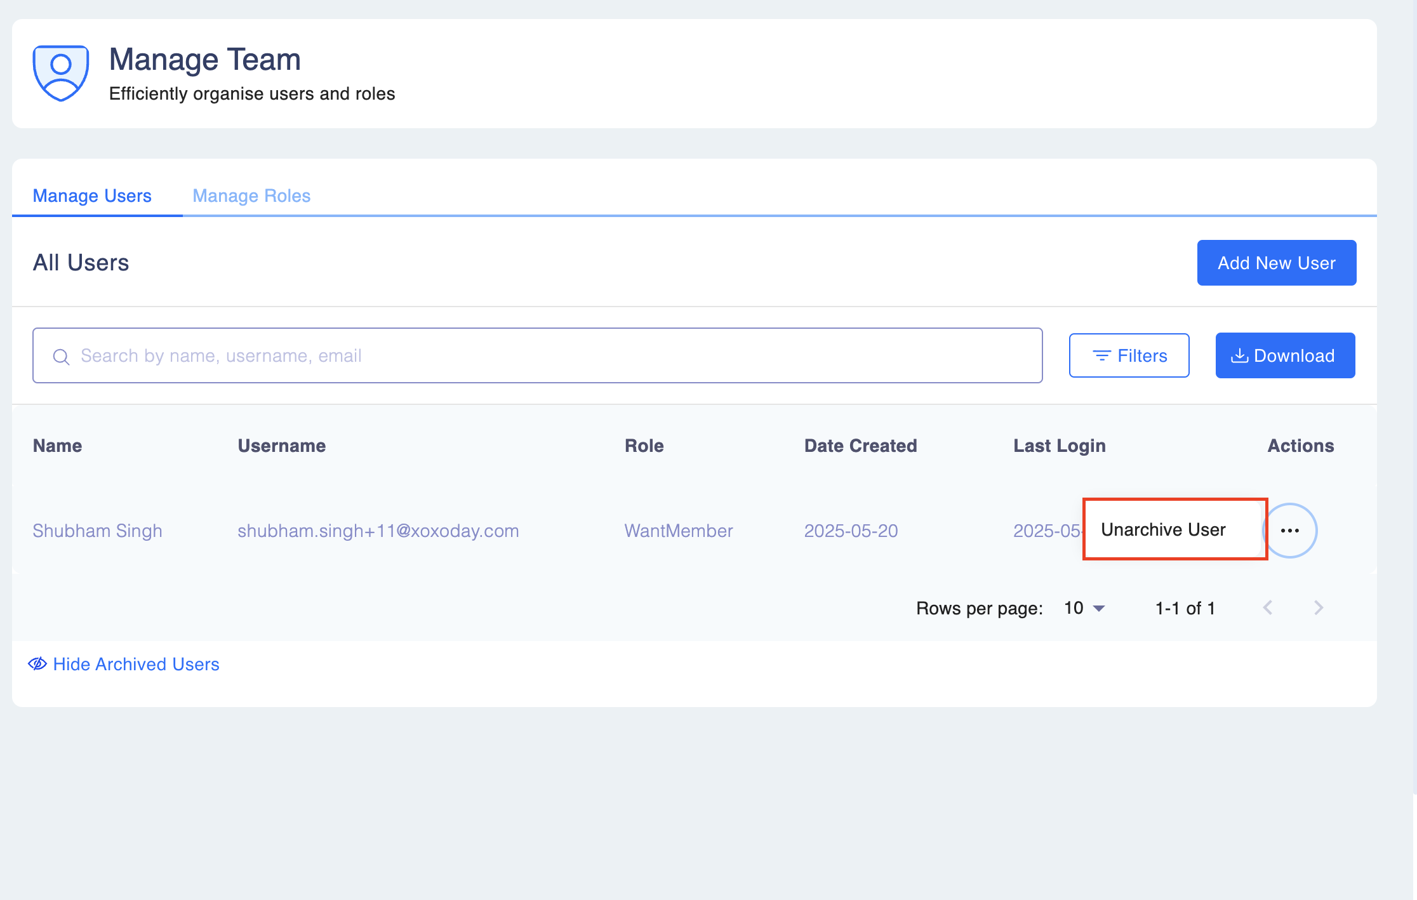Go to previous page arrow
The width and height of the screenshot is (1417, 900).
(1268, 608)
